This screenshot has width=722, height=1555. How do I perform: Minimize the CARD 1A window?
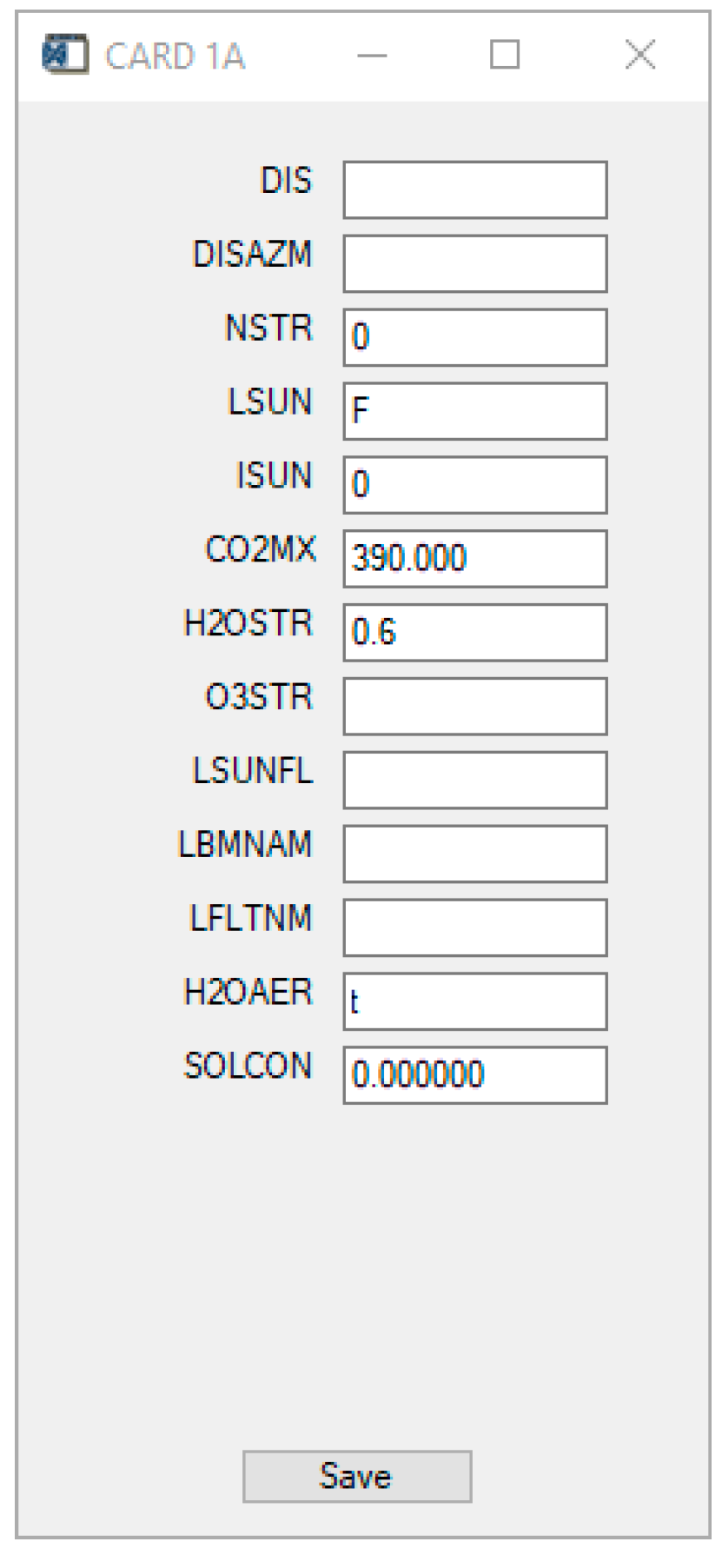372,56
